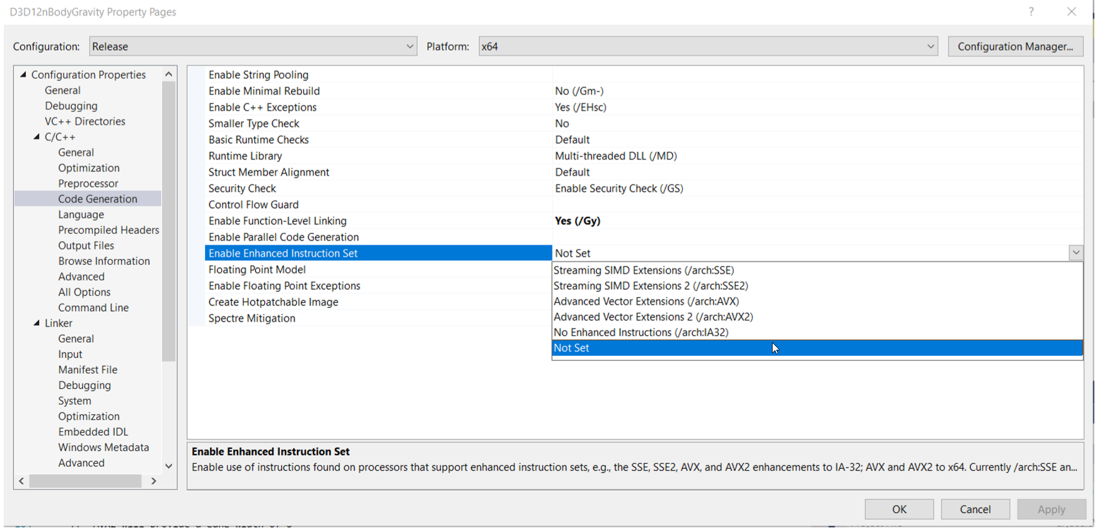Viewport: 1095px width, 528px height.
Task: Click the Configuration Manager button
Action: 1015,46
